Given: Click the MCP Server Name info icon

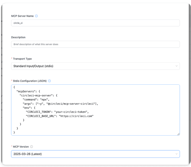Looking at the screenshot, I should pos(36,16).
